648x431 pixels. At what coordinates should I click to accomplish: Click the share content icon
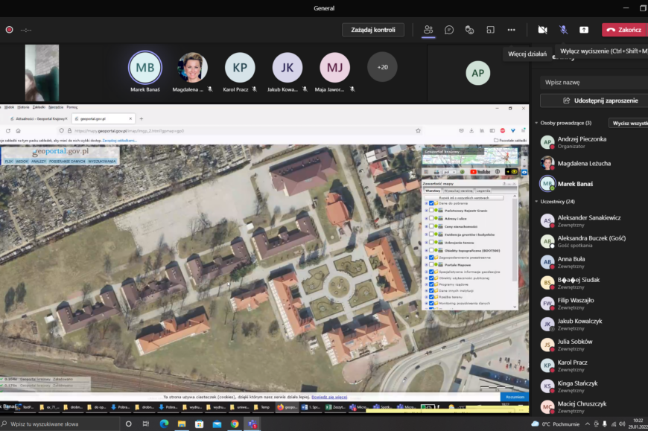pos(584,30)
